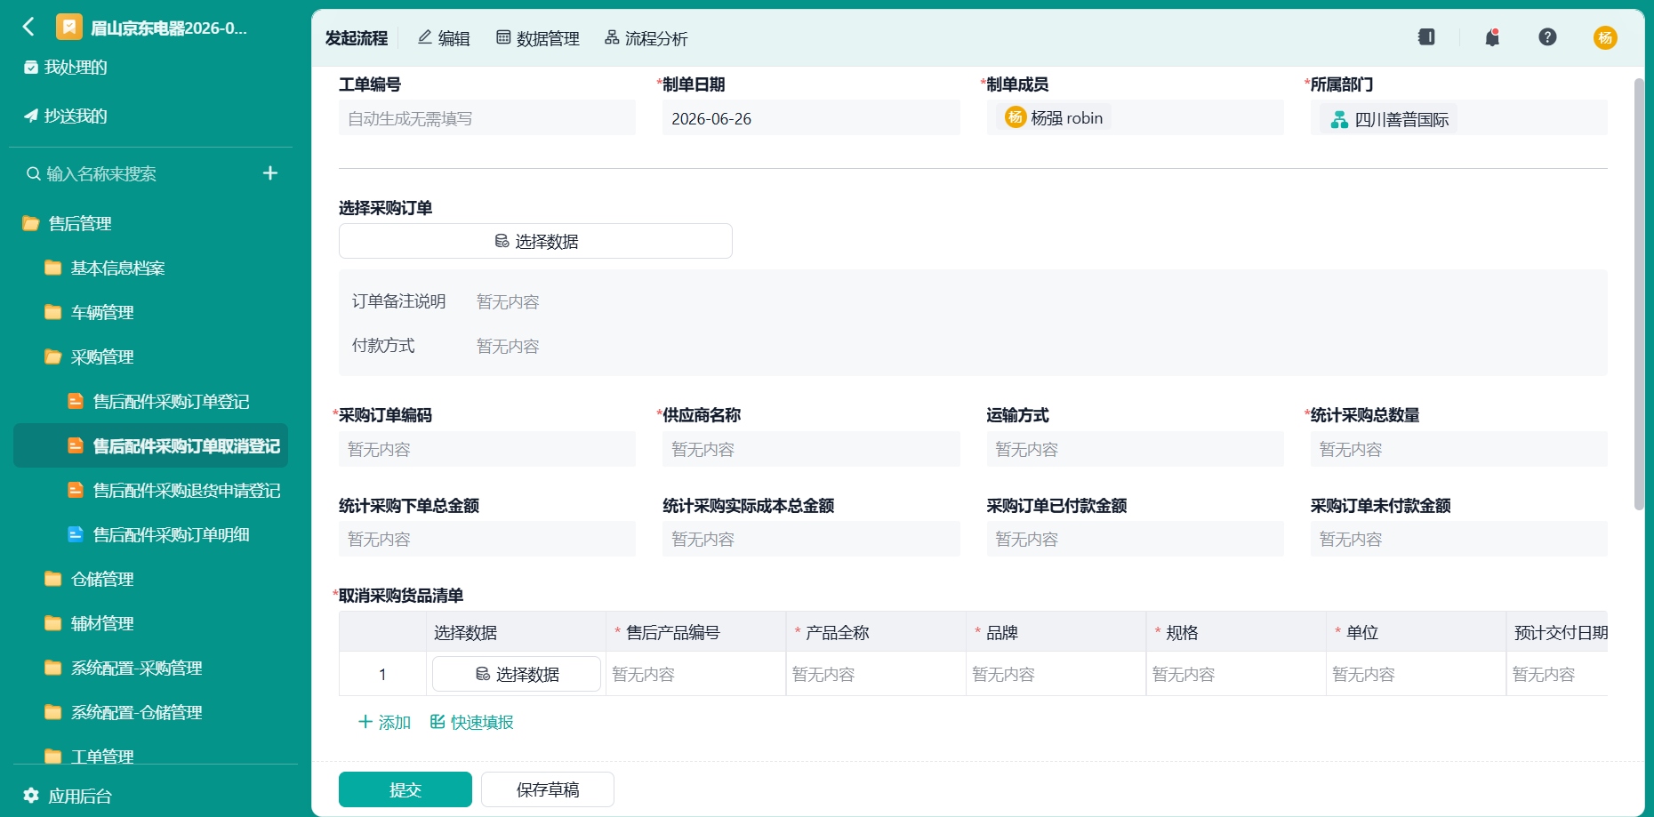Go back using the left arrow icon
Viewport: 1654px width, 817px height.
coord(28,27)
